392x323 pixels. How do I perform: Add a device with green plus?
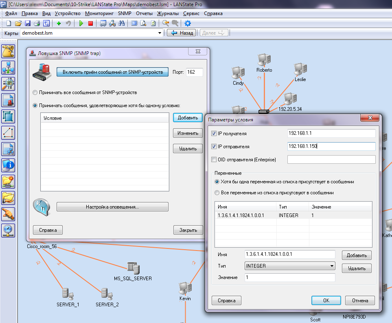click(59, 23)
